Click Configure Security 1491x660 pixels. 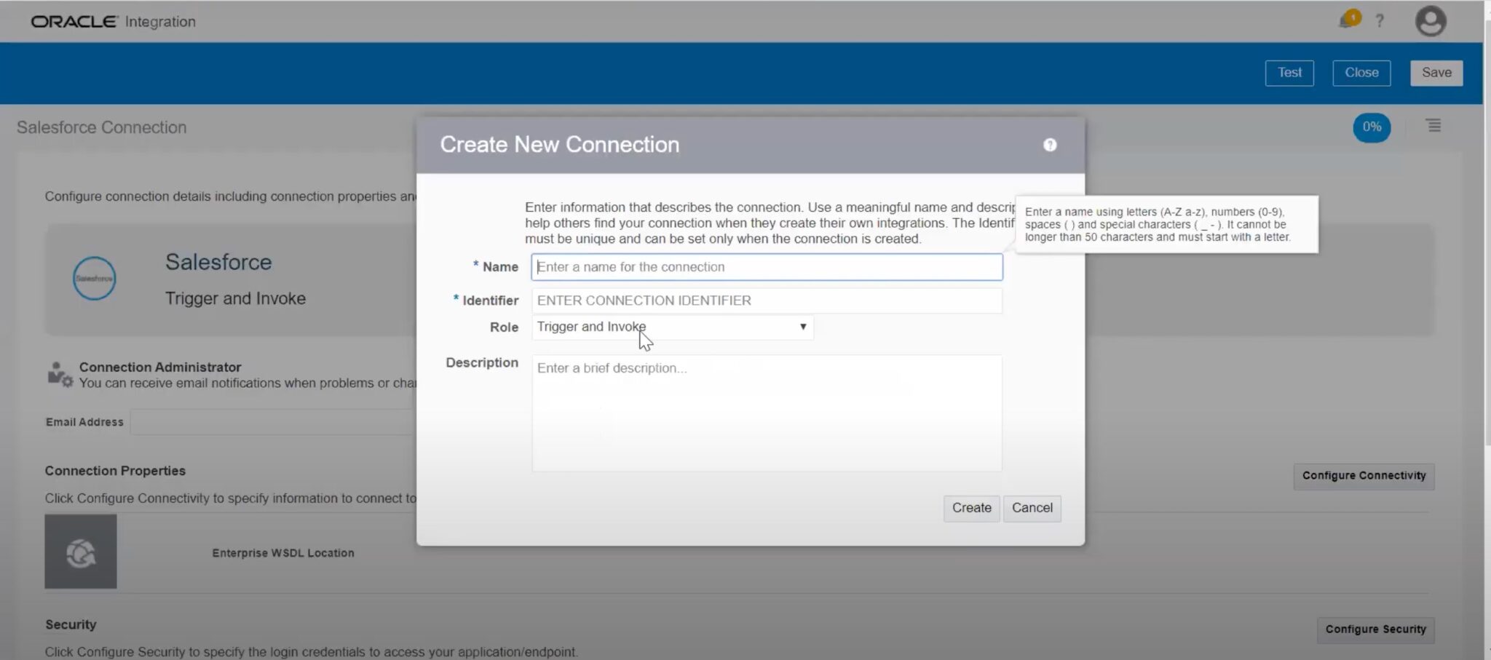click(x=1375, y=629)
